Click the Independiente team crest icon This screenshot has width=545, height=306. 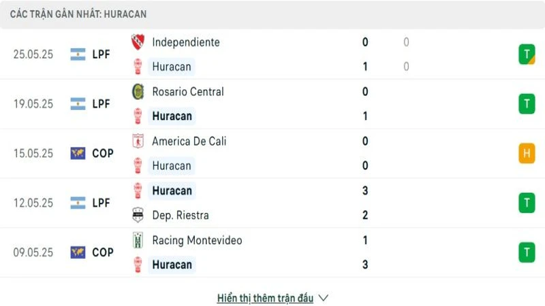[x=138, y=42]
